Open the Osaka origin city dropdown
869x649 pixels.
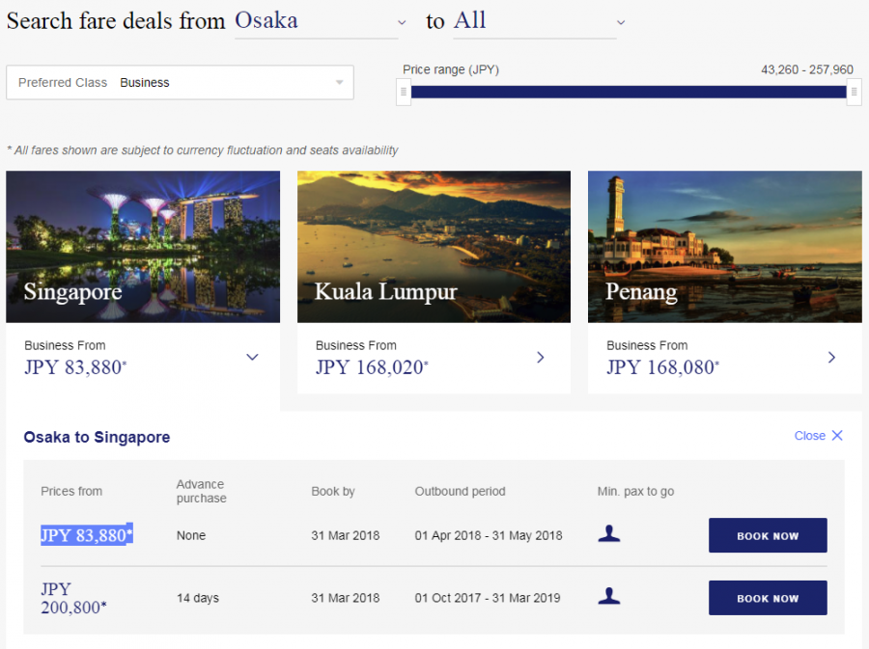click(316, 21)
